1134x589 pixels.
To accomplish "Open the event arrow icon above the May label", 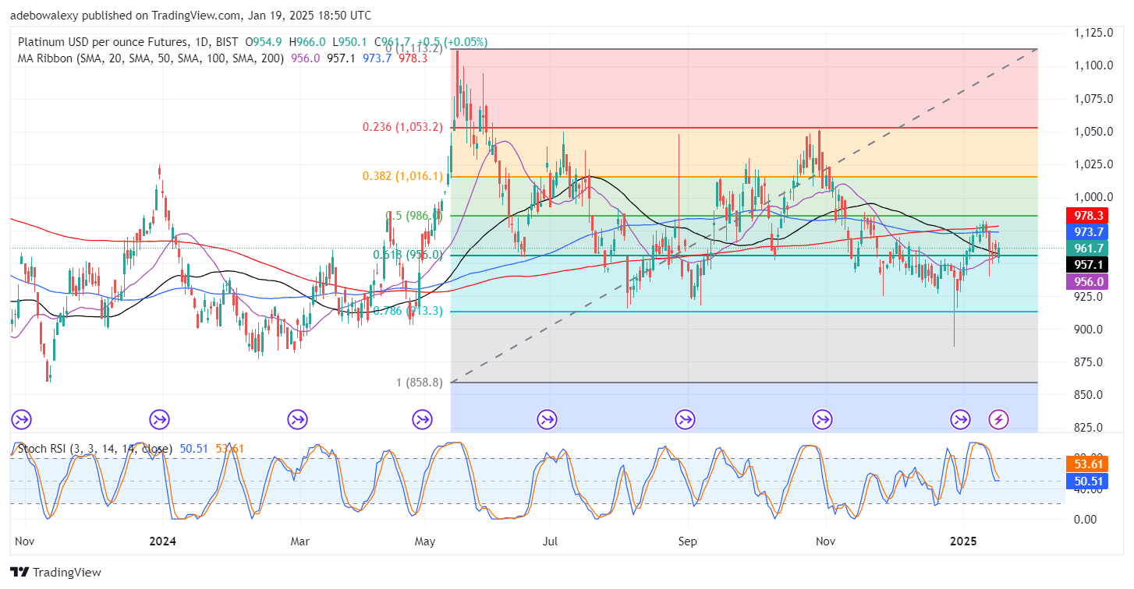I will [422, 420].
